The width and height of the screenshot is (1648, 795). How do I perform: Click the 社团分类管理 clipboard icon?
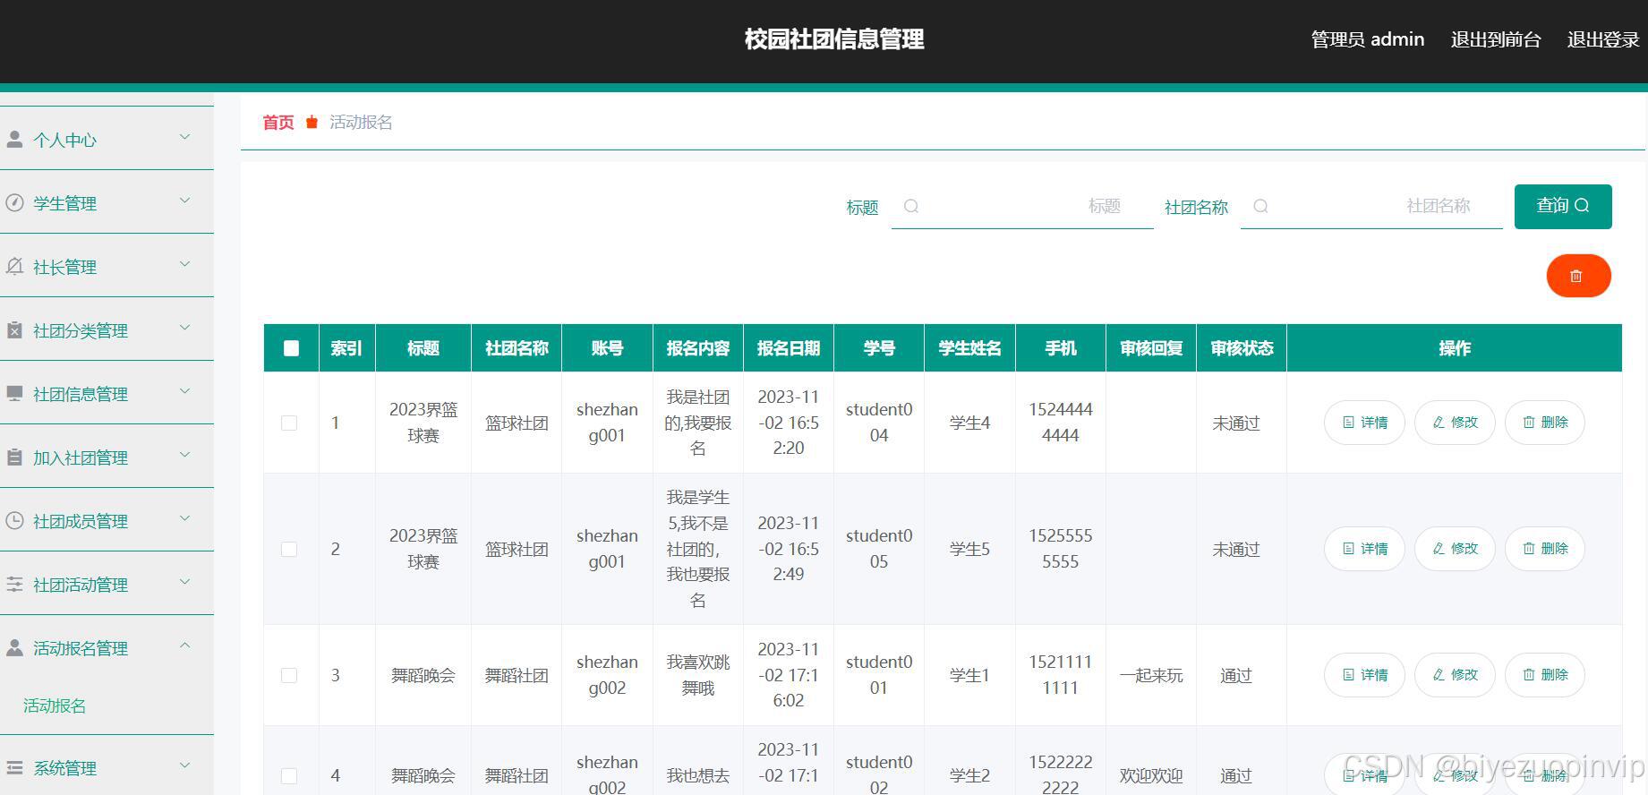coord(14,329)
